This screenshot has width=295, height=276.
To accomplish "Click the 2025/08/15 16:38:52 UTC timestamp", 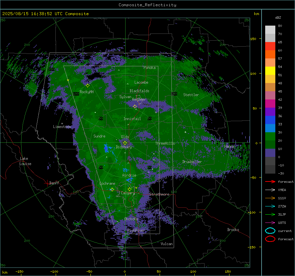I will pos(33,14).
